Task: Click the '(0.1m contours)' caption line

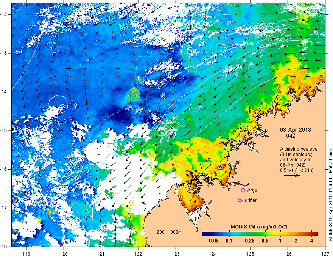Action: (296, 154)
